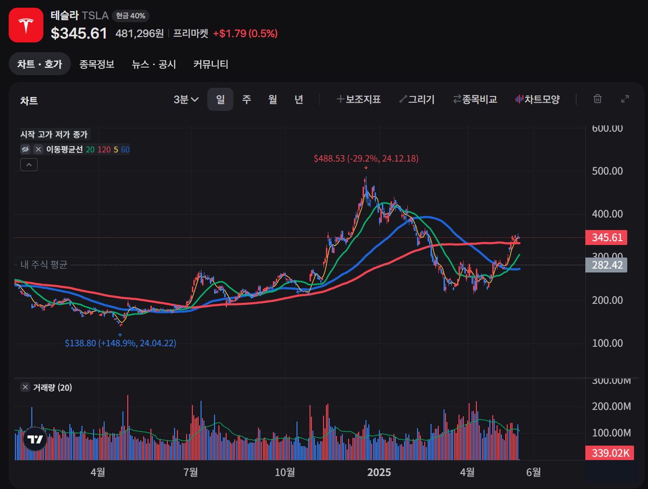Click the 10월 time axis label

coord(285,473)
